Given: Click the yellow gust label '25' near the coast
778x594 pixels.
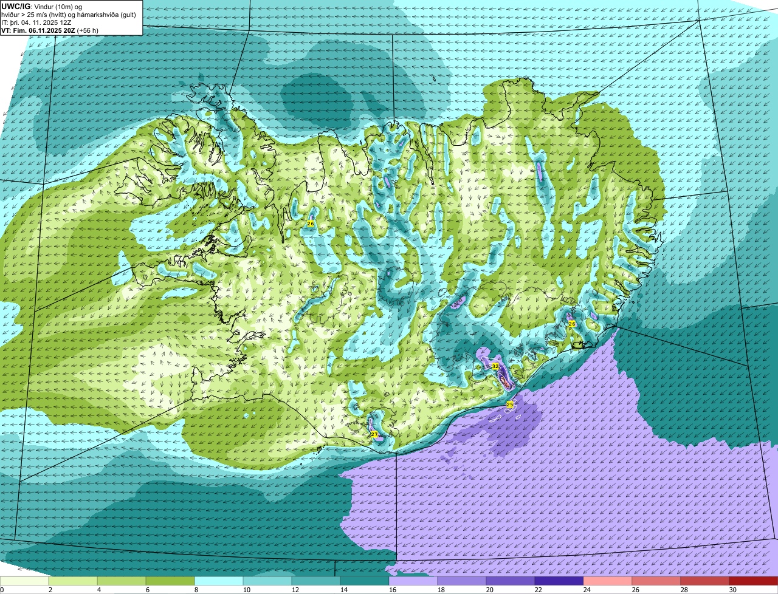Looking at the screenshot, I should pyautogui.click(x=510, y=405).
